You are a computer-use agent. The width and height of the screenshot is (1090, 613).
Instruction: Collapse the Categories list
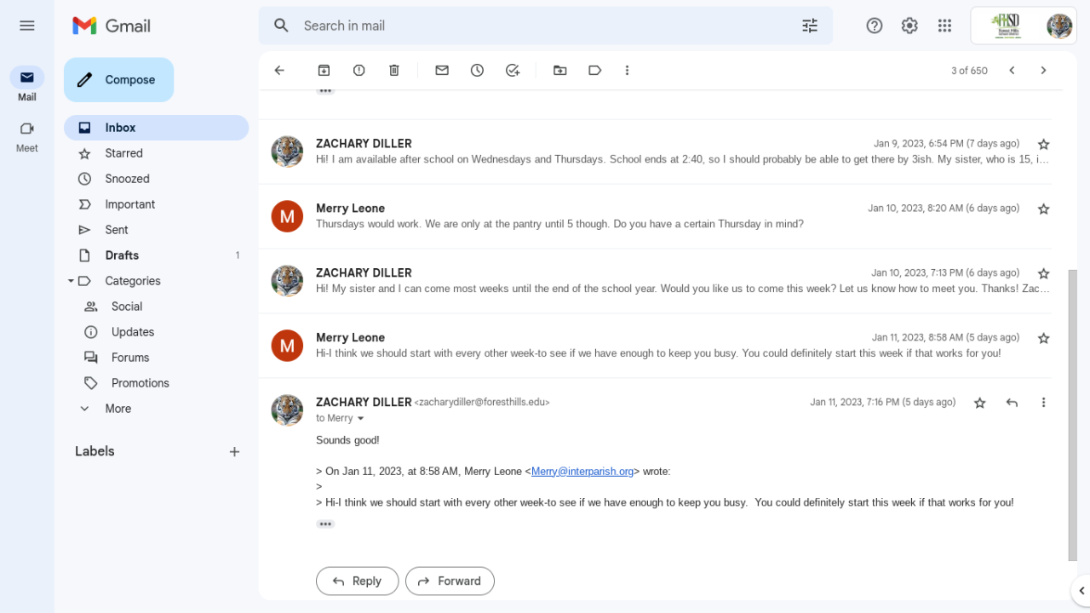click(72, 281)
